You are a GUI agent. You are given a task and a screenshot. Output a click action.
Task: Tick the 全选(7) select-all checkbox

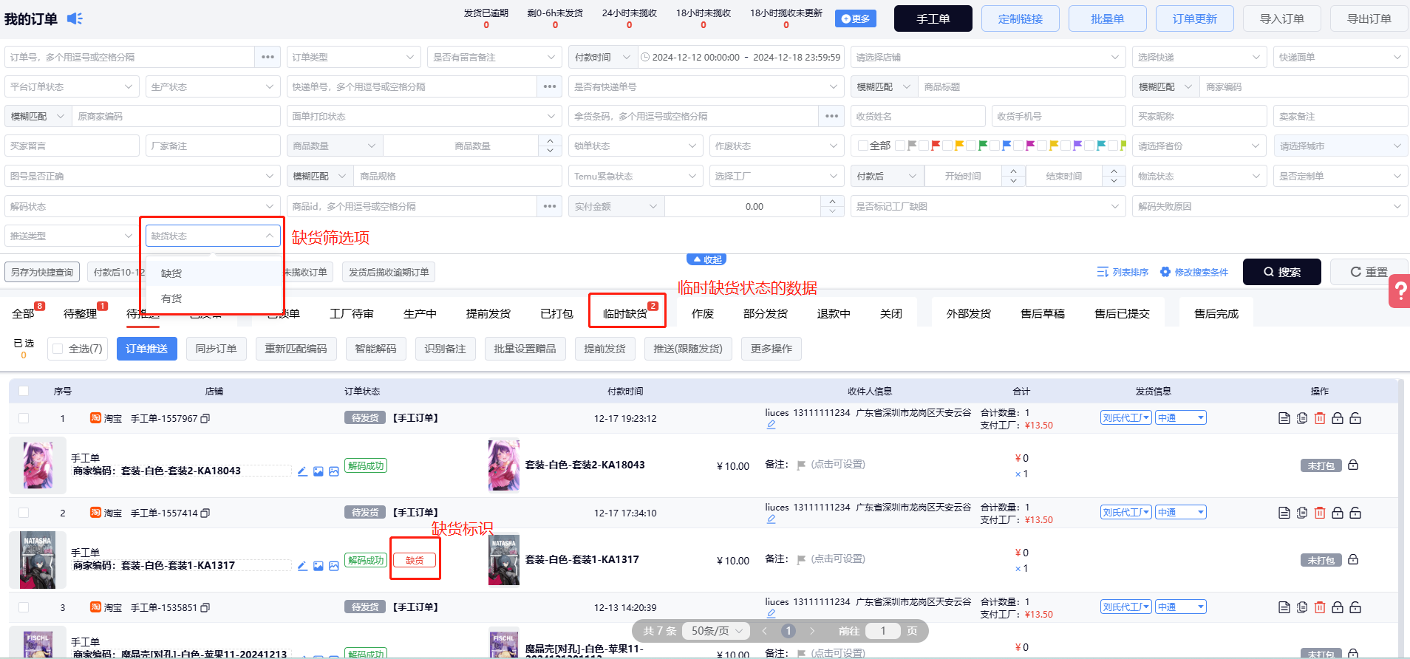pos(58,349)
